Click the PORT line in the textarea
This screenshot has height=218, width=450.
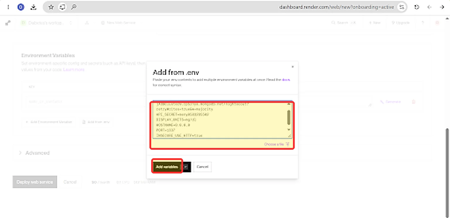(x=166, y=130)
